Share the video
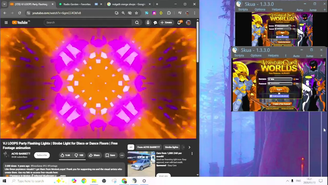The width and height of the screenshot is (328, 185). point(94,155)
